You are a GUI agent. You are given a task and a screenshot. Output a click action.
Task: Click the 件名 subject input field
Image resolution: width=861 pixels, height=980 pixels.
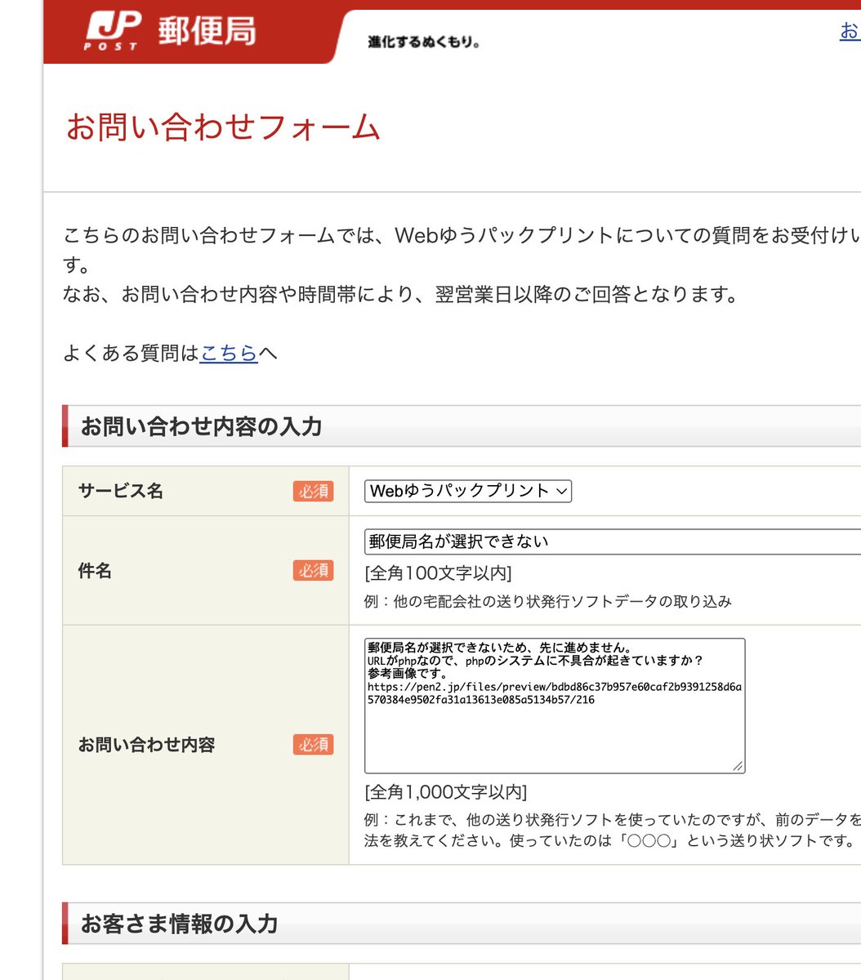[x=613, y=541]
